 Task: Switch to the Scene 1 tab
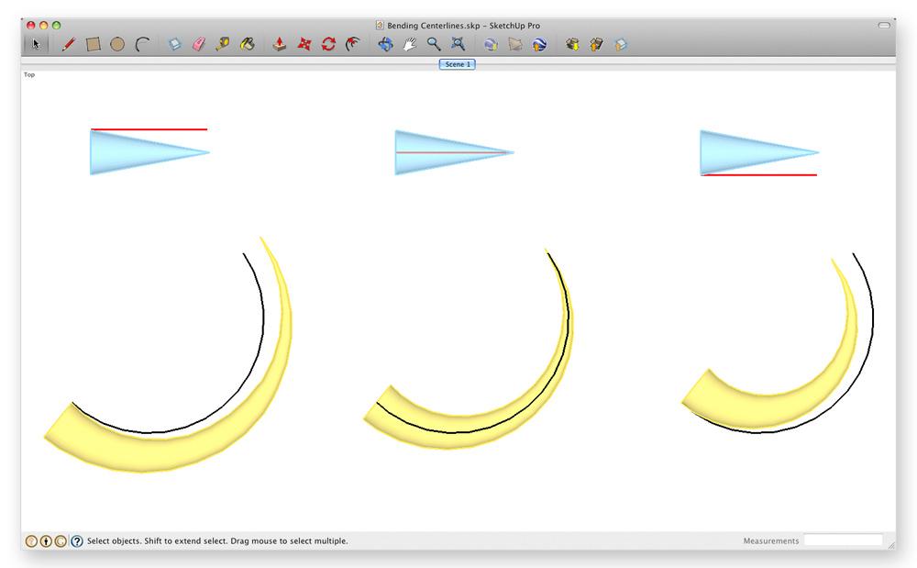pyautogui.click(x=457, y=64)
